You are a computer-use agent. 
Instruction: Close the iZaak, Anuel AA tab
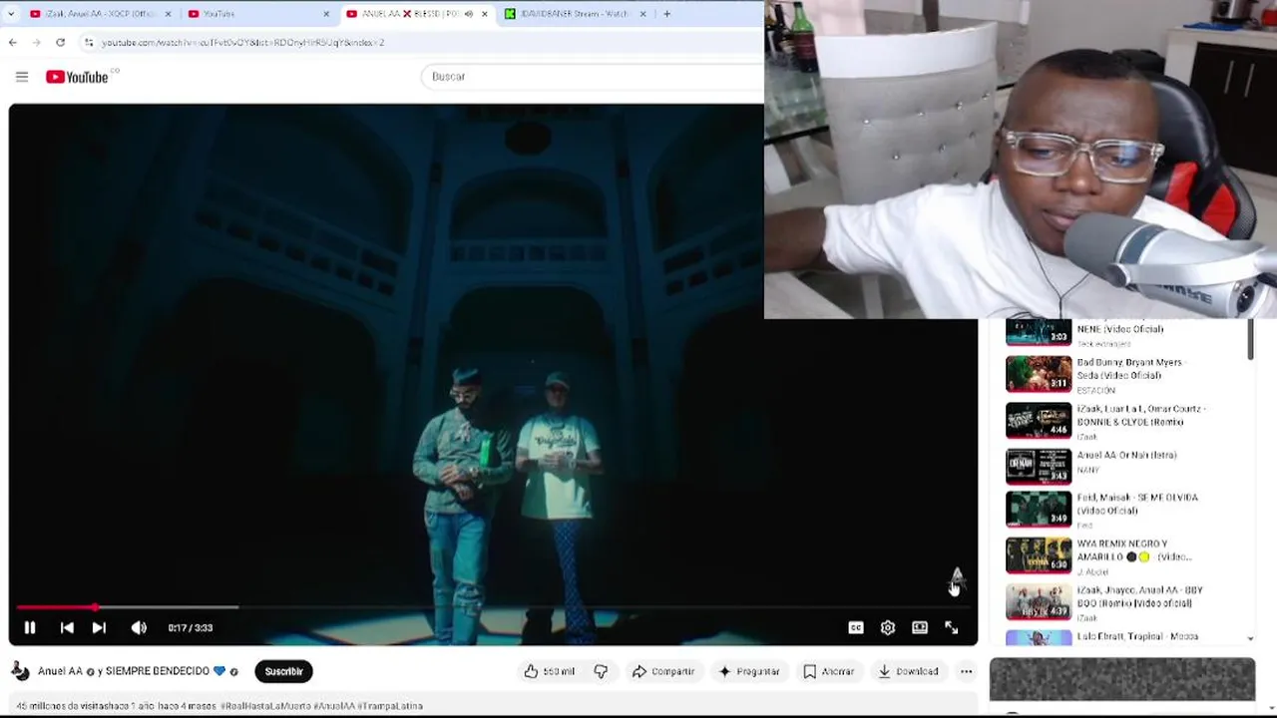click(168, 14)
